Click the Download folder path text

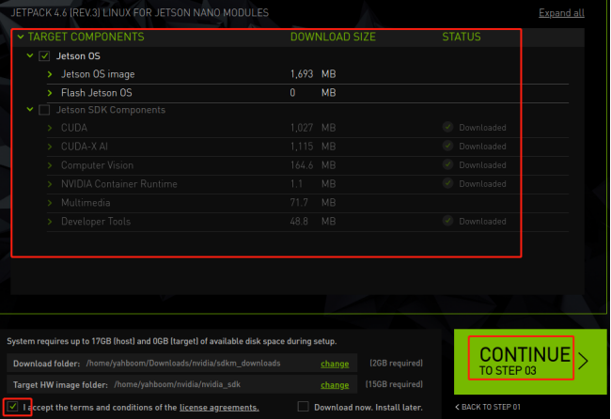coord(183,364)
